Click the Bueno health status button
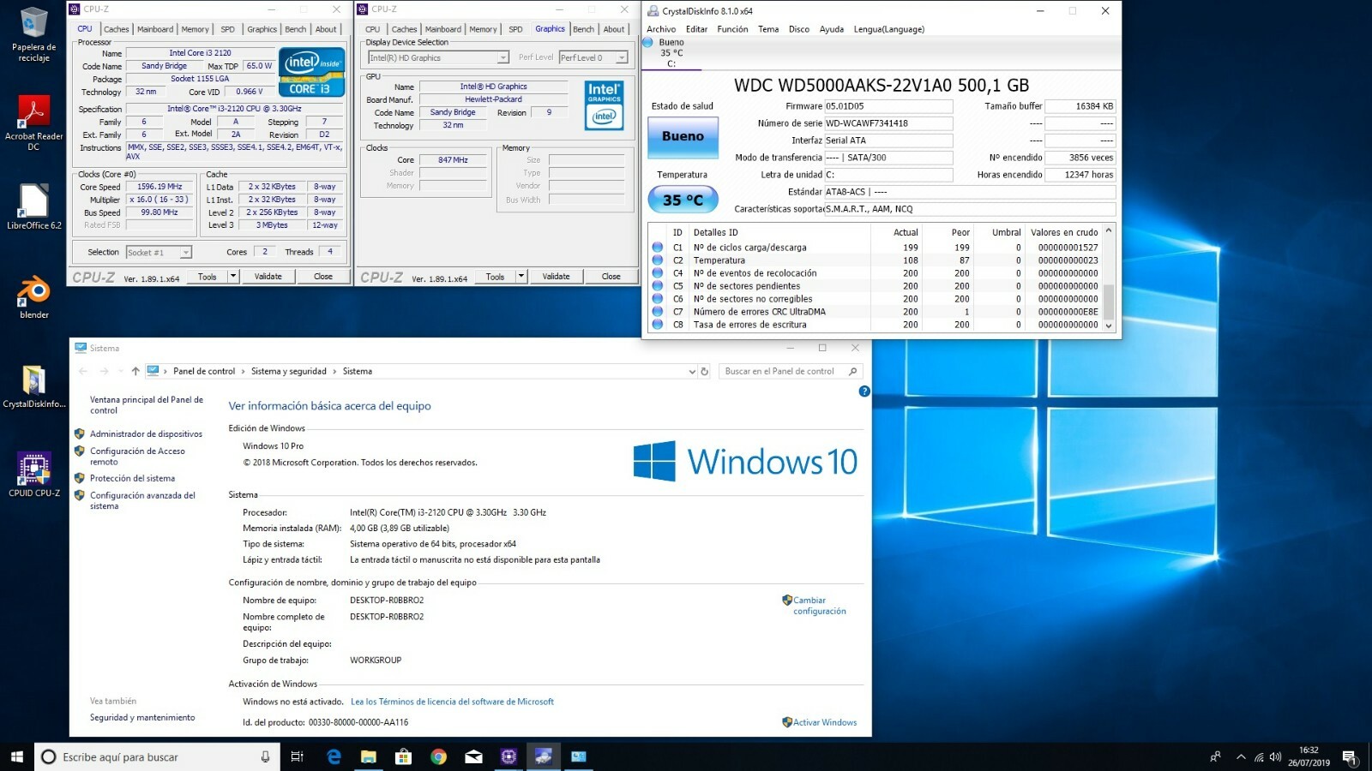 point(683,136)
